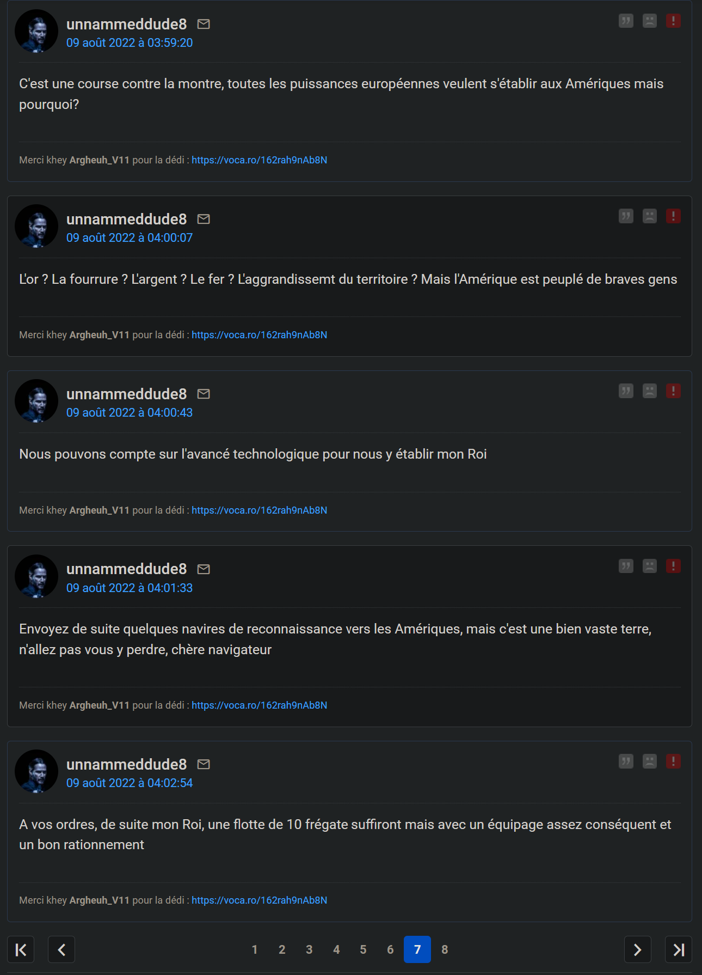702x975 pixels.
Task: Blacklist author via sad face on 04:00:07 post
Action: coord(650,216)
